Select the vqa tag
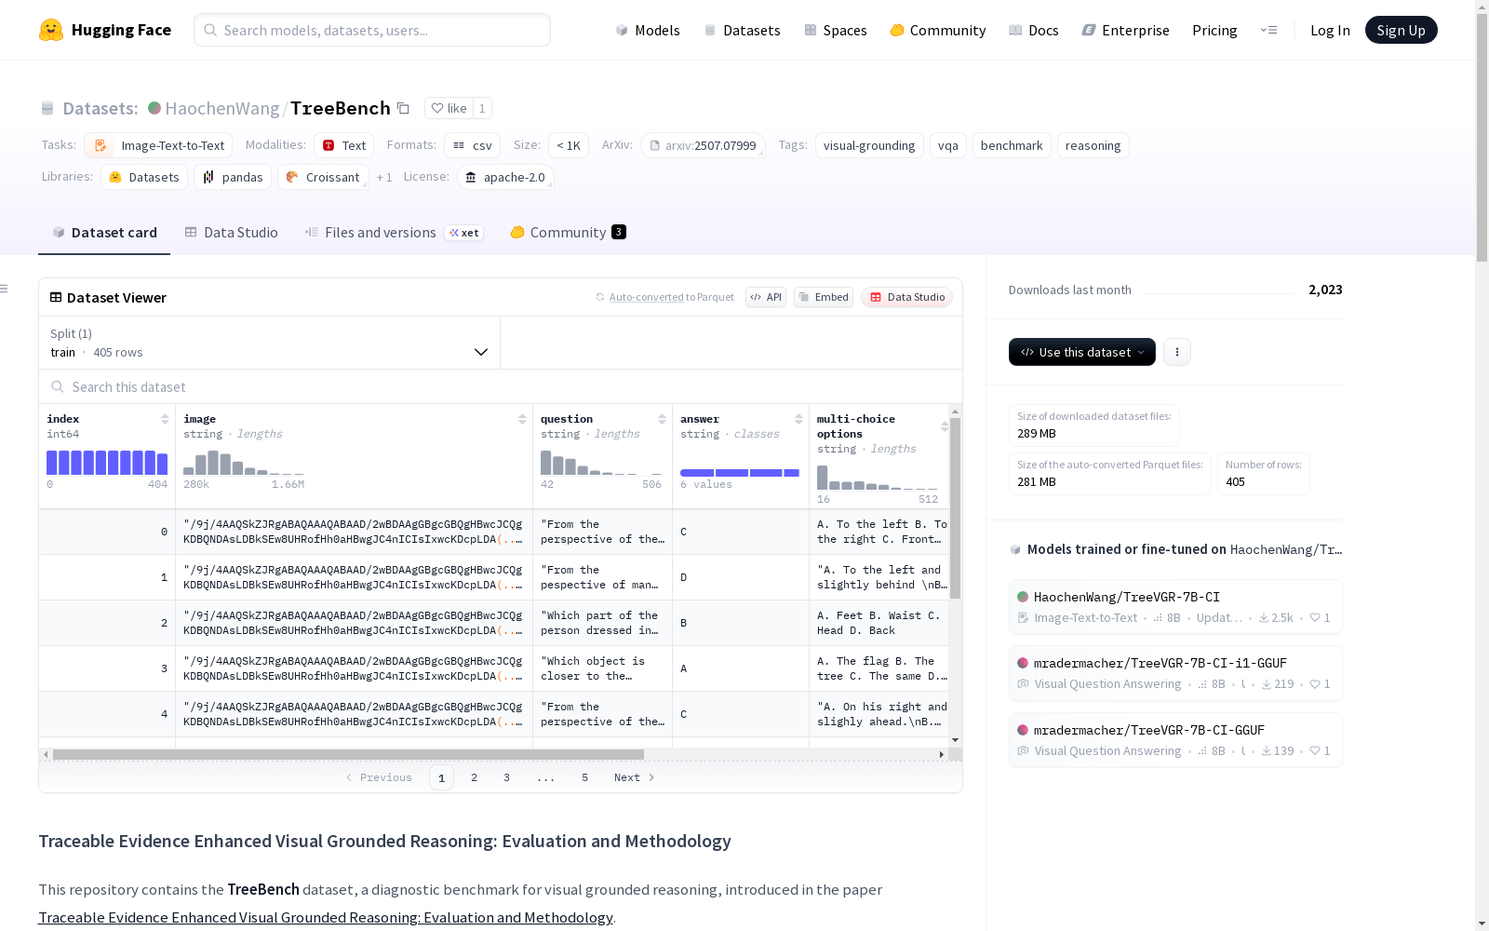Viewport: 1489px width, 931px height. coord(948,145)
